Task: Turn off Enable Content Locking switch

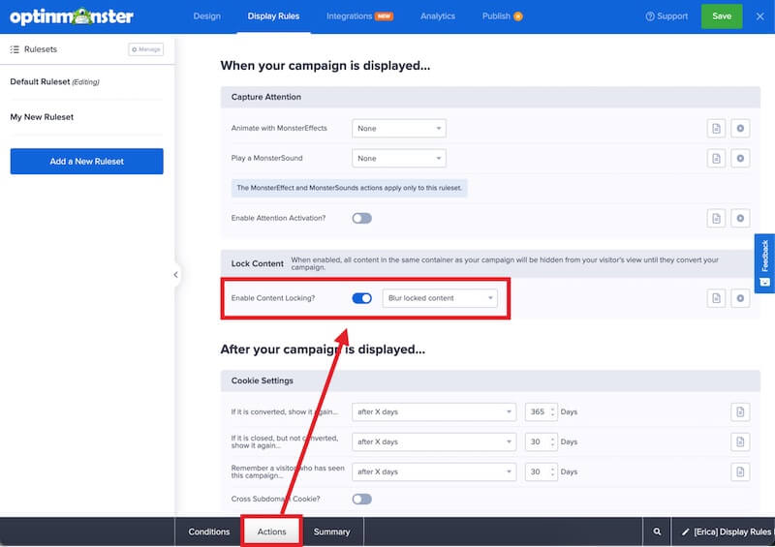Action: 361,298
